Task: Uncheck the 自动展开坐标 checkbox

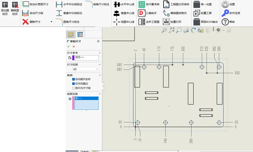Action: coord(73,79)
